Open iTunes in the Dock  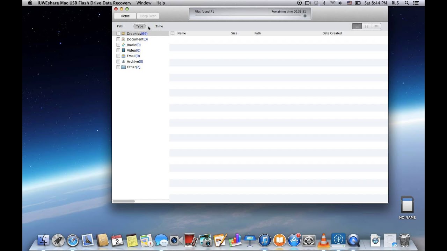point(265,240)
